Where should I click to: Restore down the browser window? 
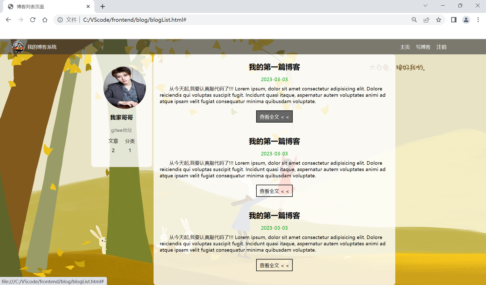(x=460, y=6)
